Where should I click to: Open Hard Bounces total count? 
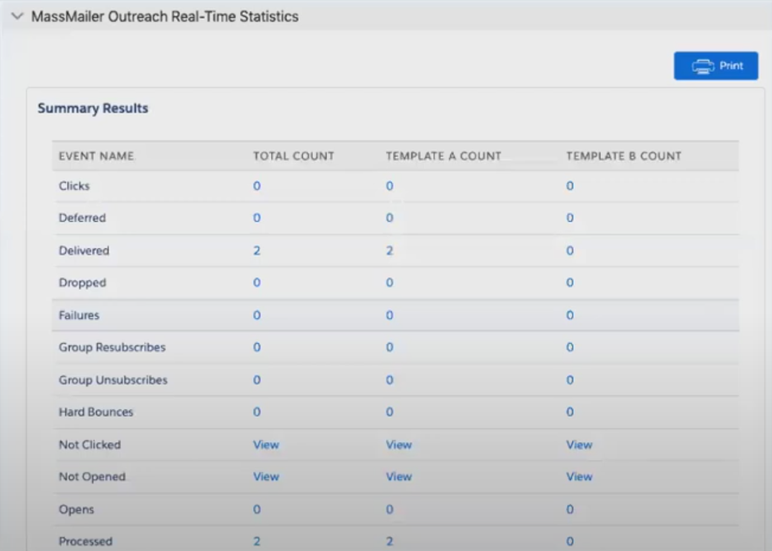[257, 412]
